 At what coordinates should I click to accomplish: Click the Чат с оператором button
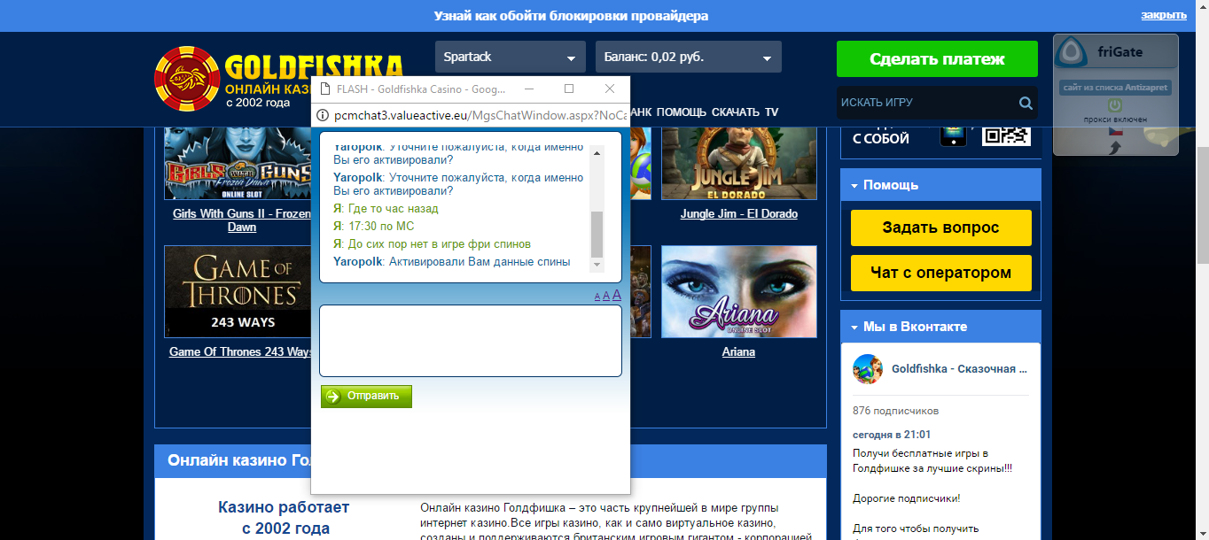940,273
